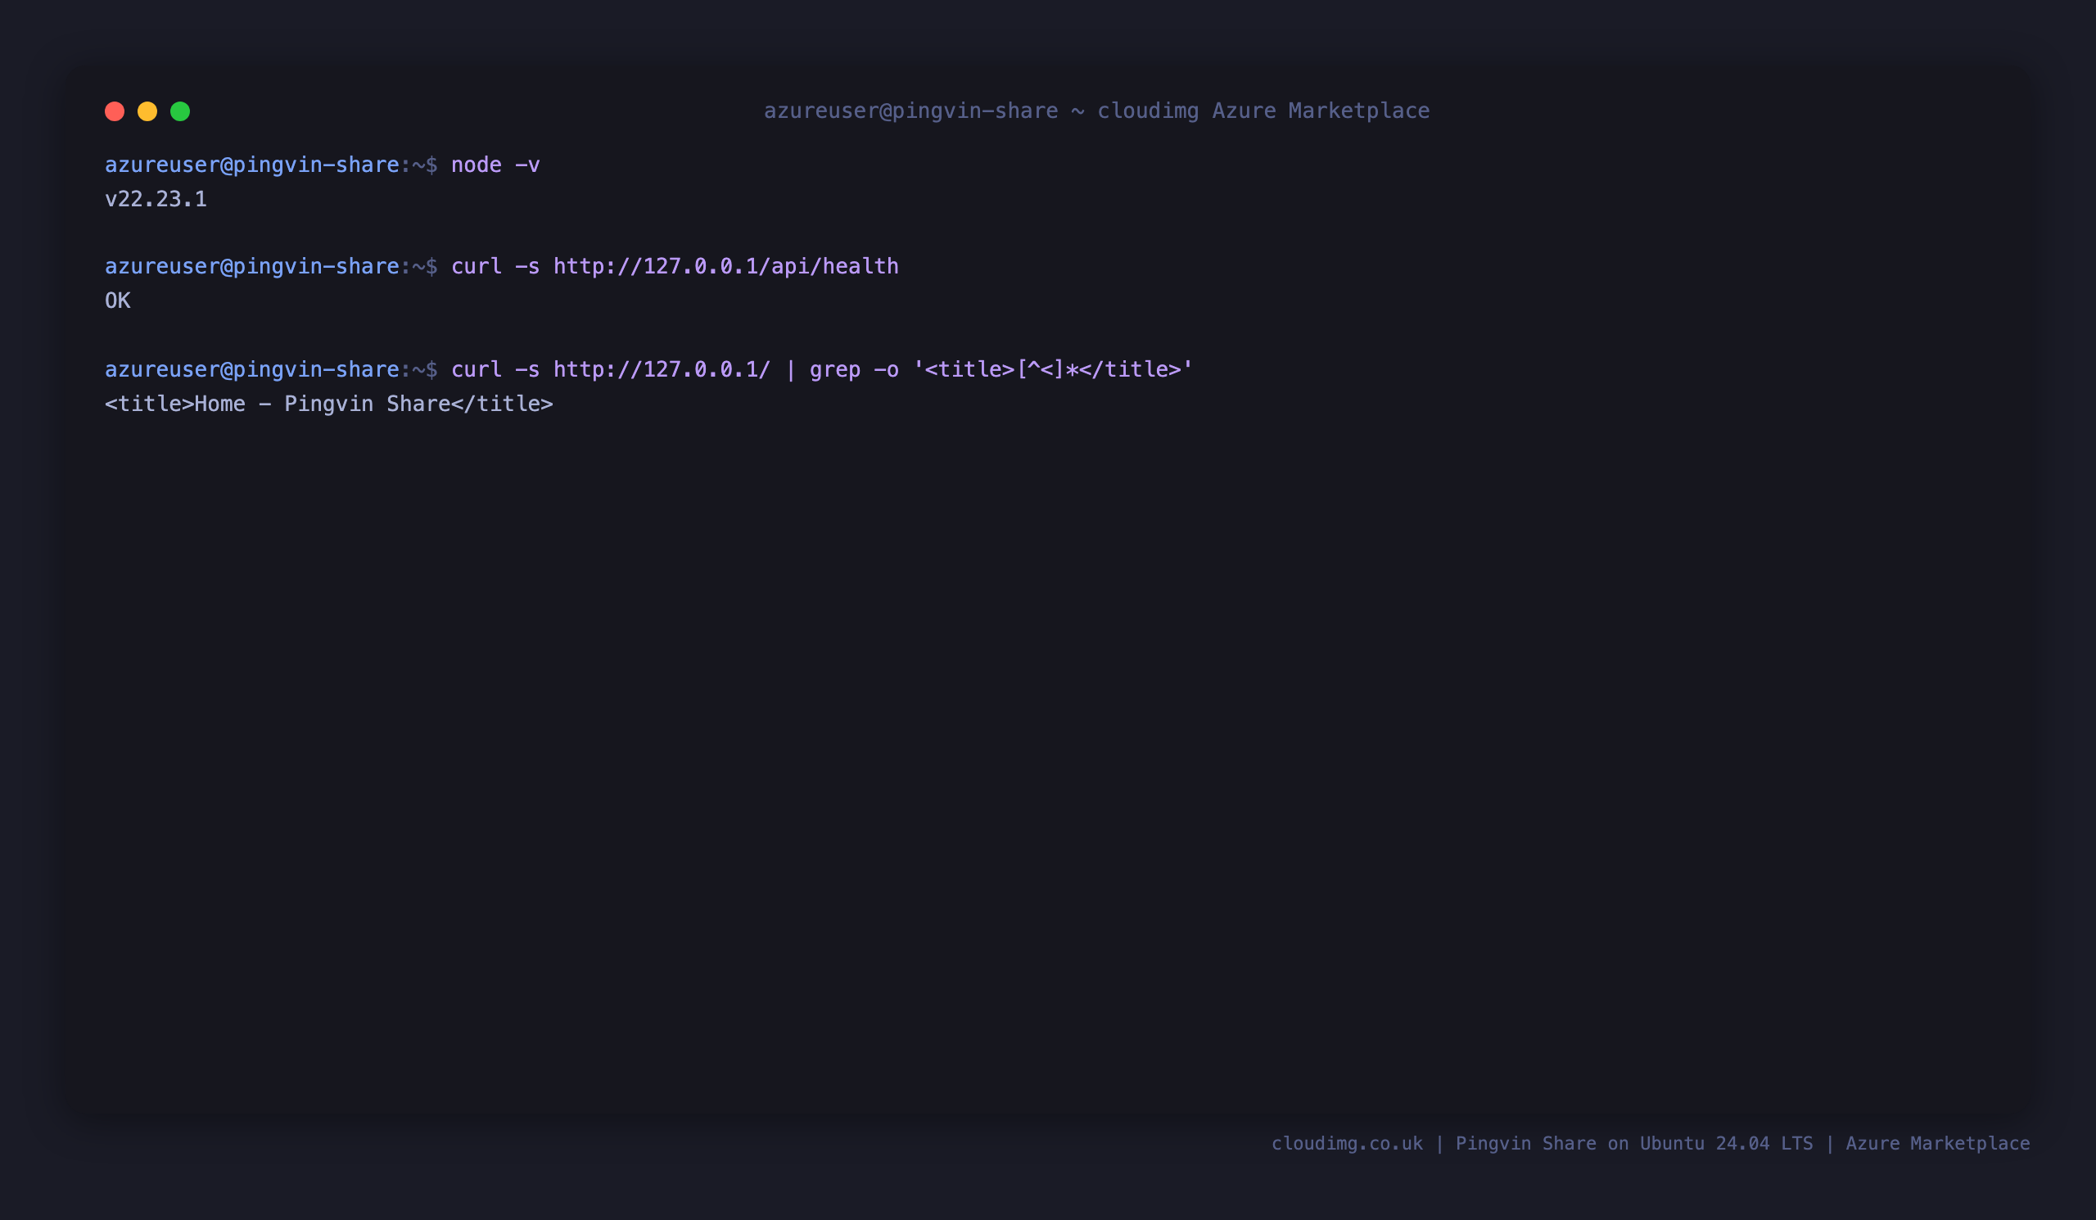The width and height of the screenshot is (2096, 1220).
Task: Click the yellow minimize window dot
Action: click(x=147, y=111)
